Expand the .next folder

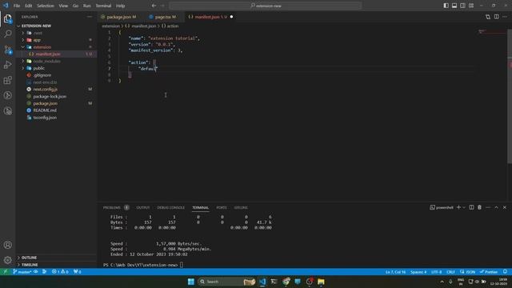38,33
